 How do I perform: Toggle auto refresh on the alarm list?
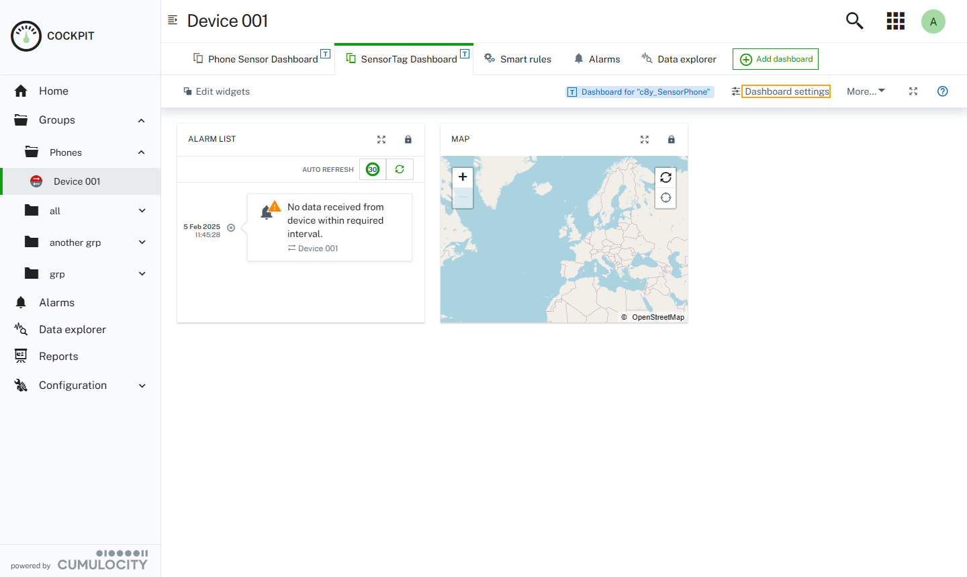tap(372, 169)
